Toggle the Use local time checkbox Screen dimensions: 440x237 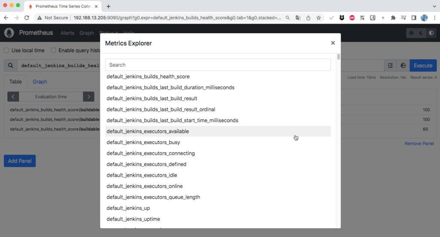coord(6,50)
